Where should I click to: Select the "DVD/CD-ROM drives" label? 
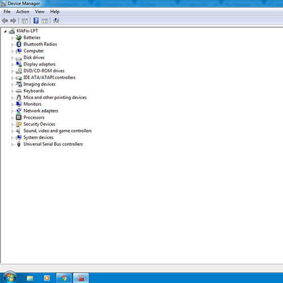[44, 71]
